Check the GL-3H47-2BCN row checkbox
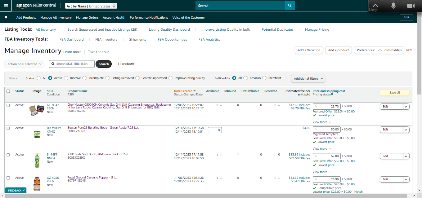Image resolution: width=422 pixels, height=198 pixels. [x=8, y=105]
